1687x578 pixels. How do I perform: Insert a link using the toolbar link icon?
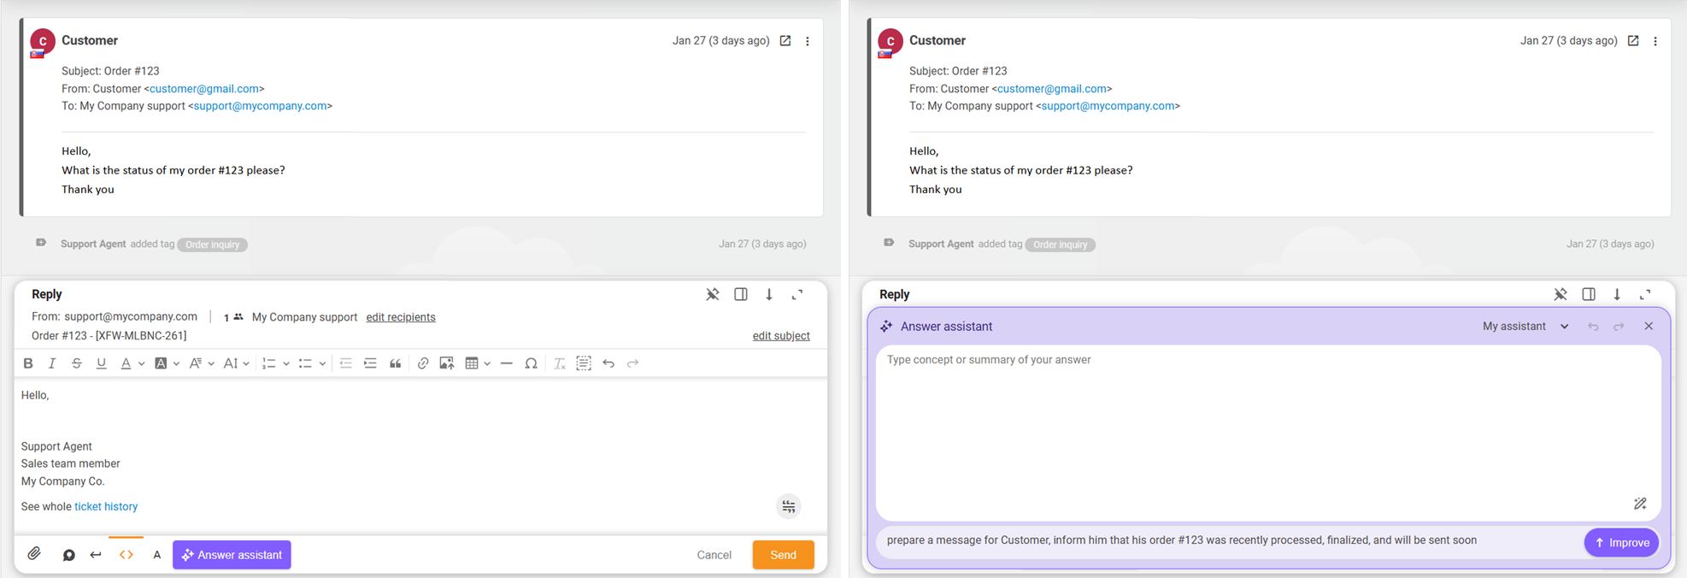click(422, 363)
